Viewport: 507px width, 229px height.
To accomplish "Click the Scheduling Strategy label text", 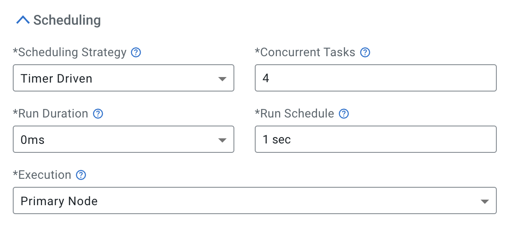I will (x=70, y=52).
